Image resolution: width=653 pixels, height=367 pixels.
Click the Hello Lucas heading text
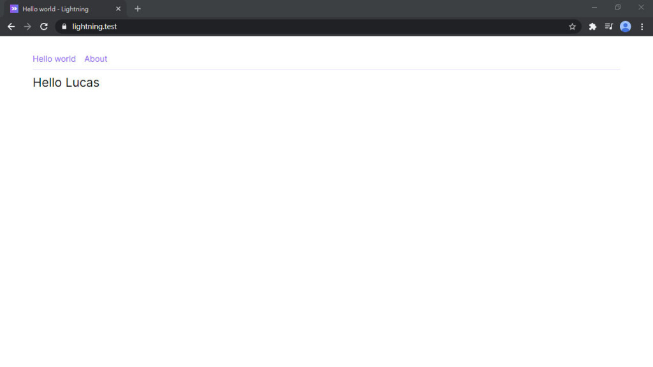coord(66,82)
